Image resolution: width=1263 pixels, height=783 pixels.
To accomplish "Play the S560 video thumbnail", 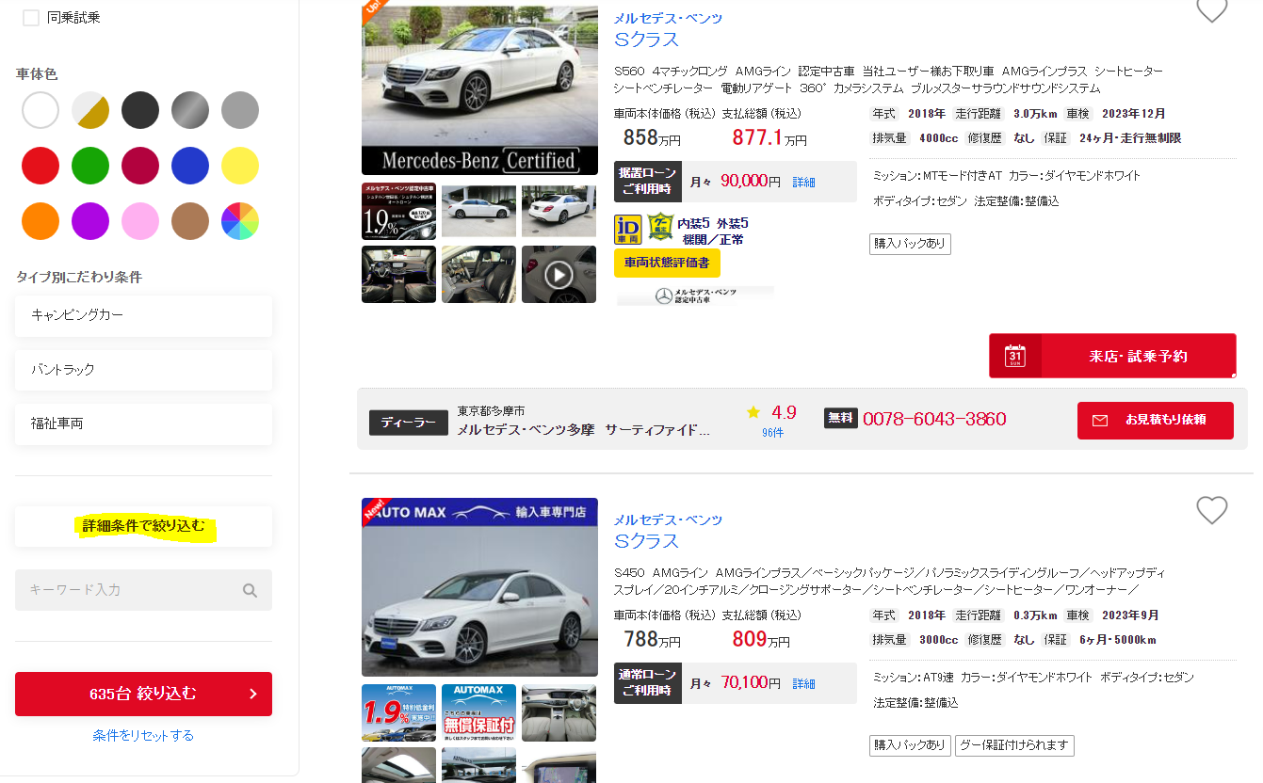I will [559, 274].
